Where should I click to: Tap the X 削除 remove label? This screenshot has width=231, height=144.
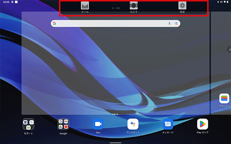point(116,8)
